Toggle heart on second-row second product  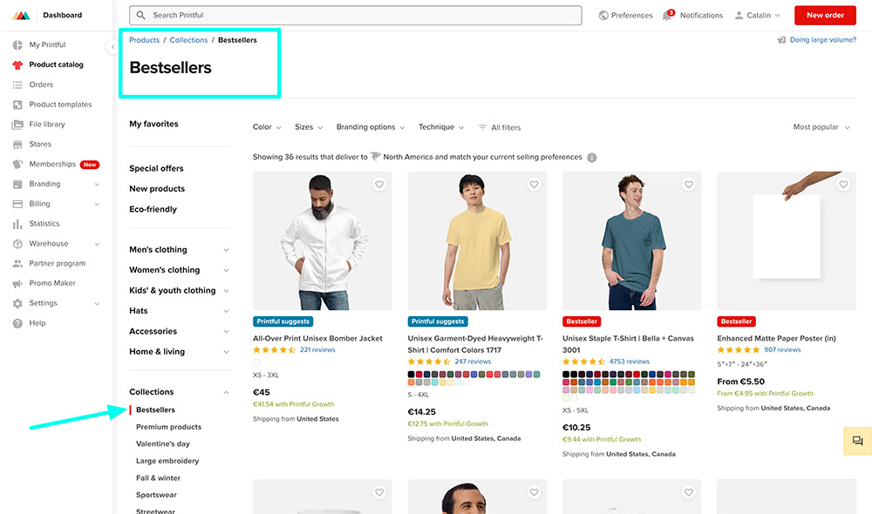(x=534, y=492)
